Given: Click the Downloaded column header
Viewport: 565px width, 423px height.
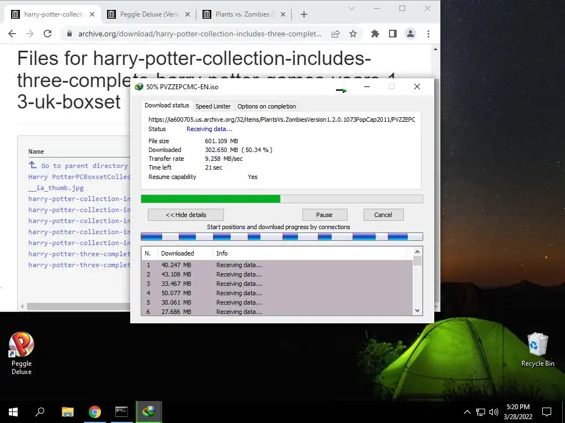Looking at the screenshot, I should coord(185,253).
